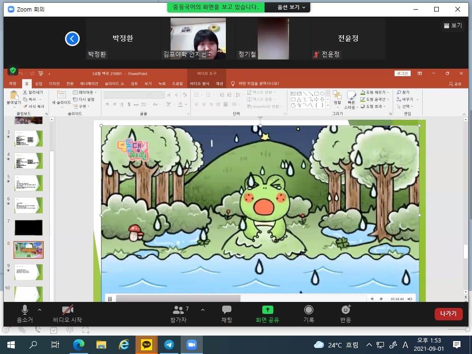Screen dimensions: 472x354
Task: Open Microsoft Edge from the taskbar
Action: [78, 345]
